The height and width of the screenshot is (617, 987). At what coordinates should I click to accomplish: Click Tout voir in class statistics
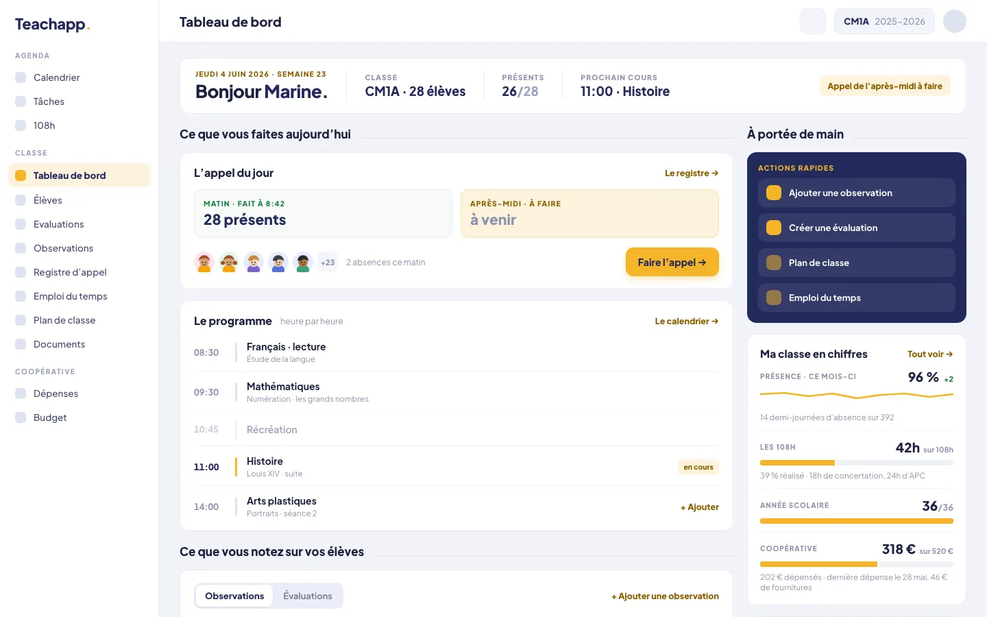click(x=930, y=354)
